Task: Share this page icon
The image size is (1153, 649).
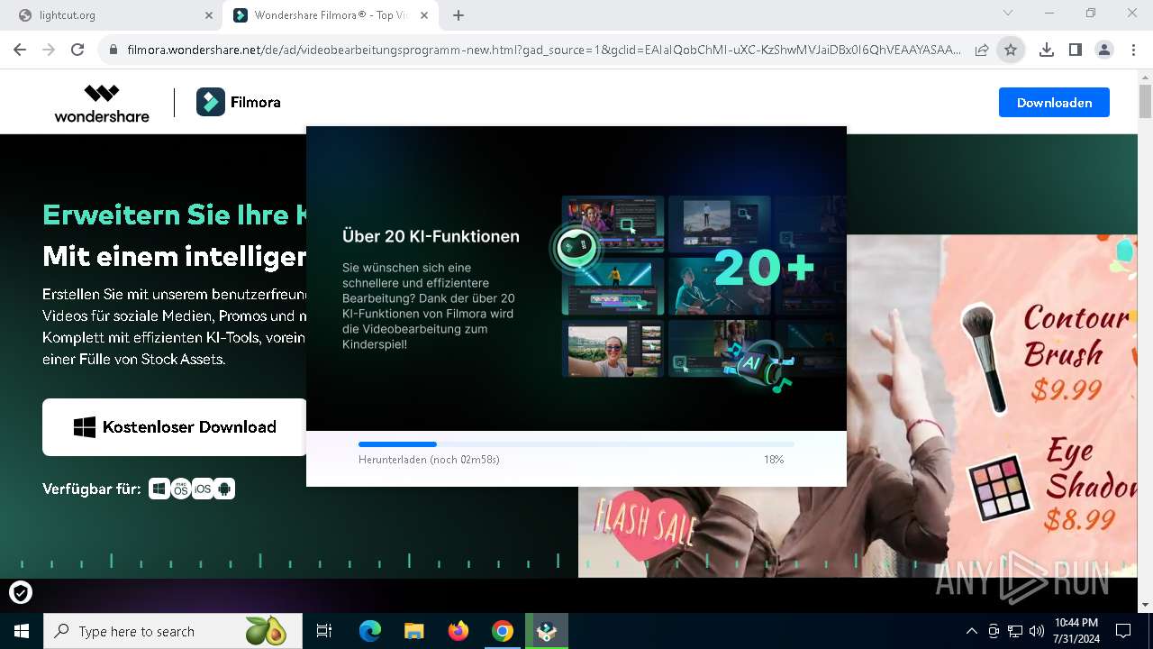Action: 982,50
